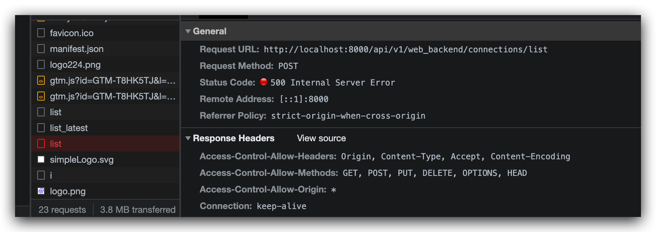Click the Request URL value

405,49
